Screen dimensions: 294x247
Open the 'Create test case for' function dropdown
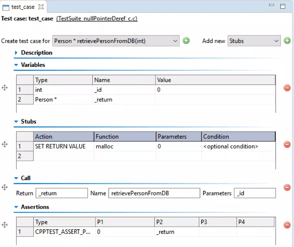[116, 41]
